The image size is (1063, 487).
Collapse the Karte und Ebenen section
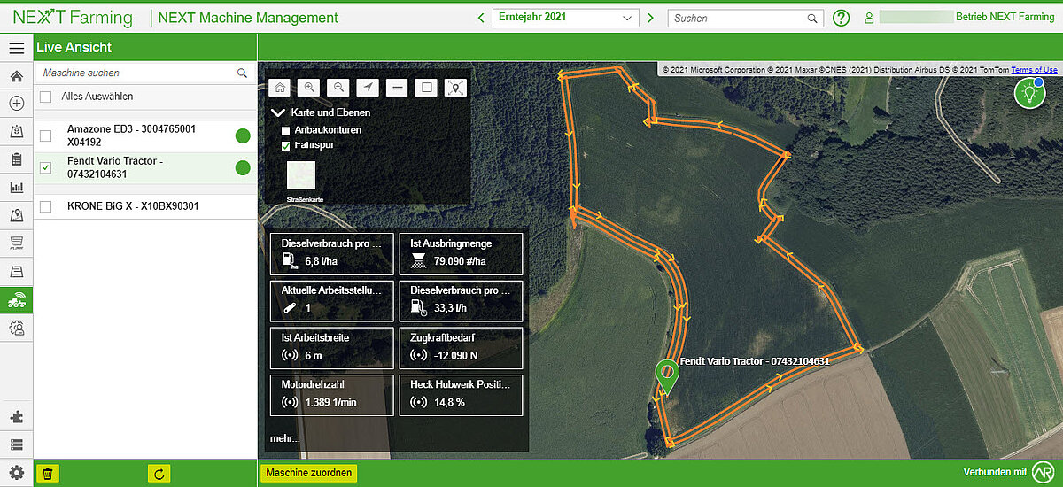(278, 113)
